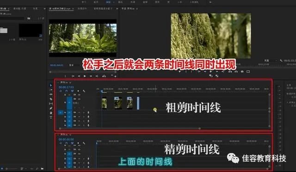Step forward one frame in Source monitor
Screen dimensions: 296x172
[91, 76]
